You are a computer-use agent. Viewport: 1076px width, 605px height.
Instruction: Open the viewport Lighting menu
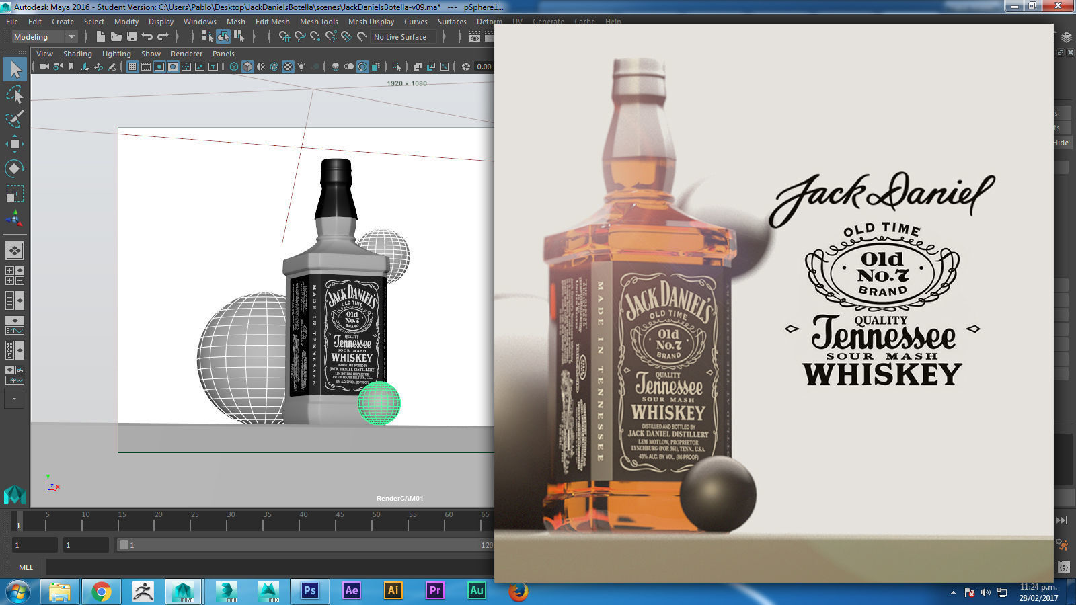coord(116,54)
